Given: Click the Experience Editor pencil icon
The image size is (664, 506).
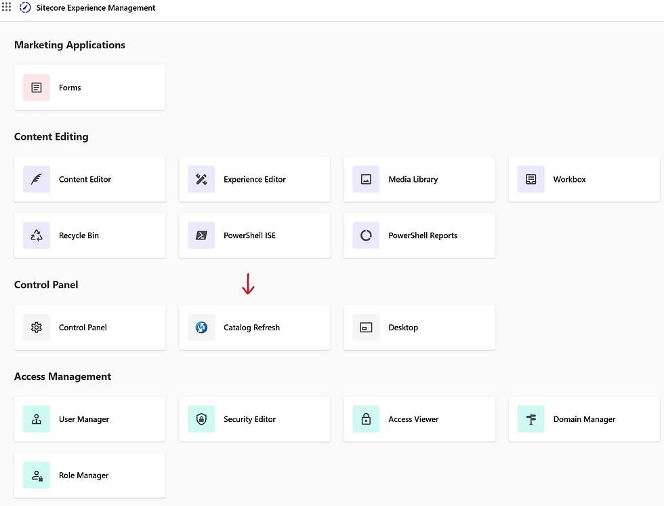Looking at the screenshot, I should [x=201, y=179].
